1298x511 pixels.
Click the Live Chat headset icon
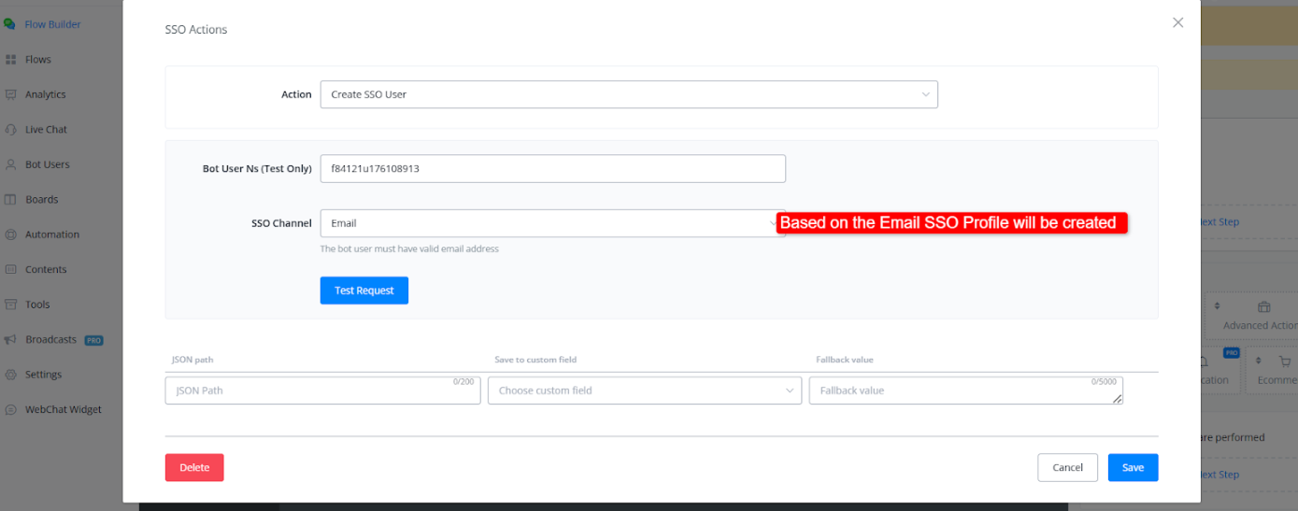pyautogui.click(x=11, y=130)
